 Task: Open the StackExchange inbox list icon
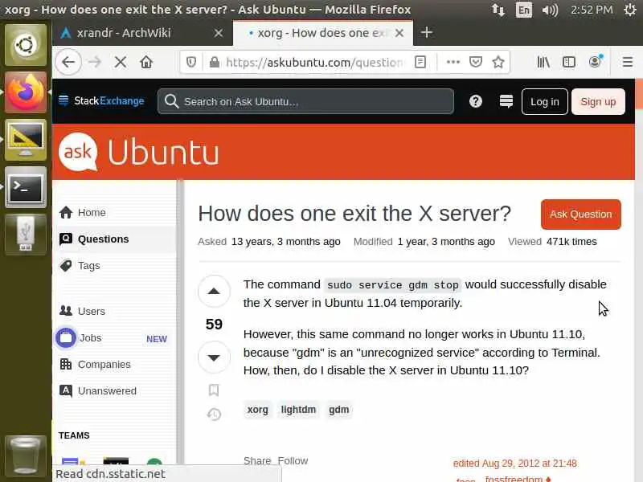pyautogui.click(x=506, y=101)
